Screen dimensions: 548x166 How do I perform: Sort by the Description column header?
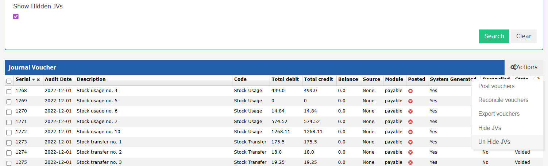91,79
